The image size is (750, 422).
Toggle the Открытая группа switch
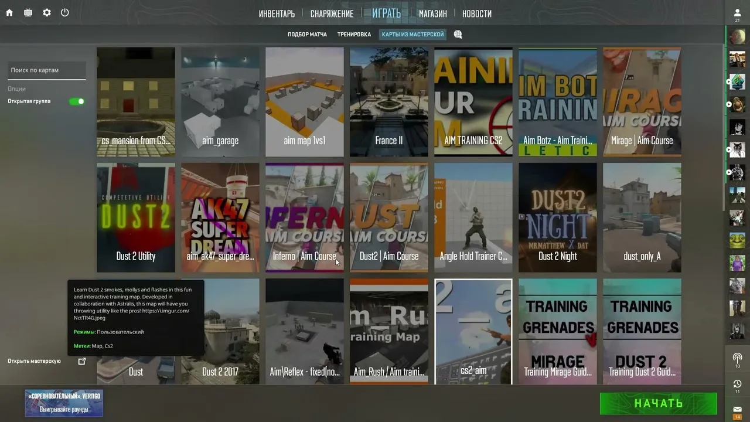77,101
